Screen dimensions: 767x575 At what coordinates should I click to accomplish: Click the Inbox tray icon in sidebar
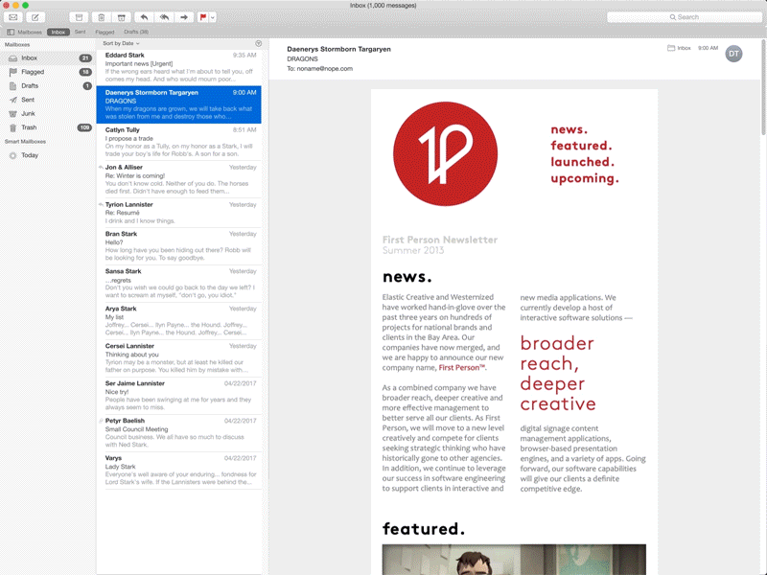[13, 58]
